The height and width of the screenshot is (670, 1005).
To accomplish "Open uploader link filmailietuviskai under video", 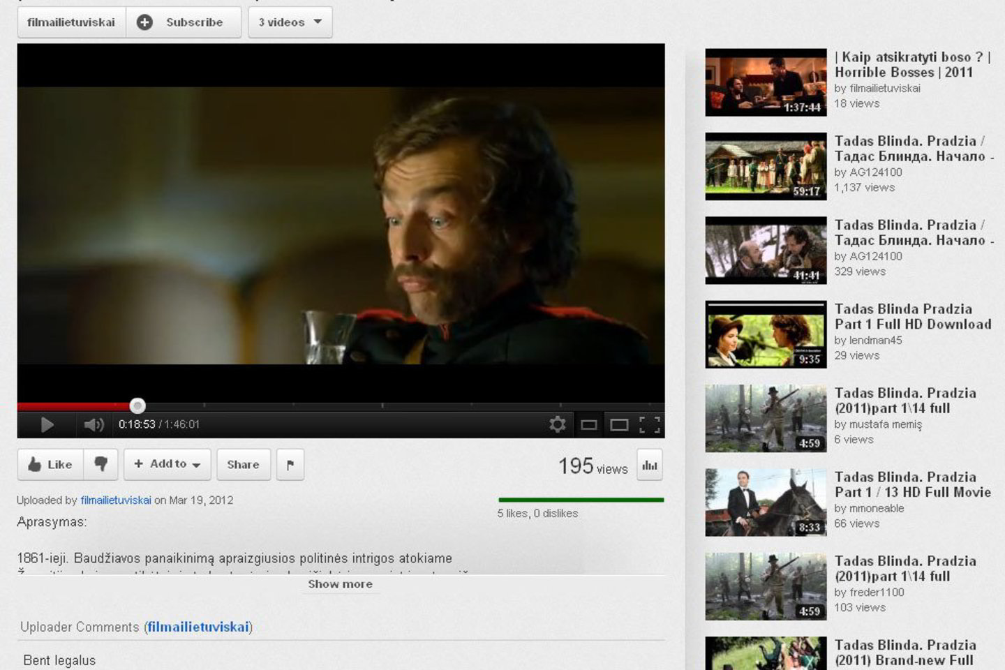I will click(x=116, y=500).
